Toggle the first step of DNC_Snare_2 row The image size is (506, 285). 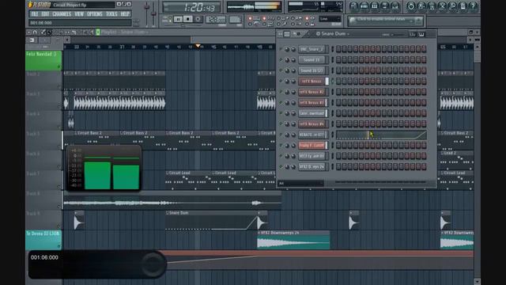(x=338, y=49)
